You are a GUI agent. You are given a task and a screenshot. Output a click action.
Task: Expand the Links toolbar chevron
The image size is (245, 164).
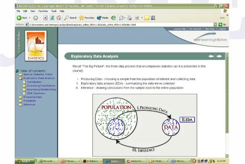pyautogui.click(x=227, y=15)
